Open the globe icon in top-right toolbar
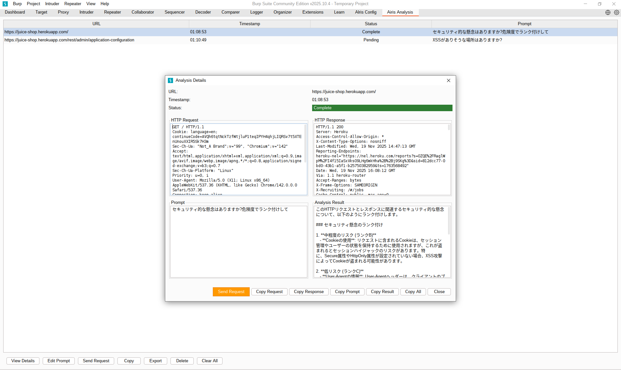 [608, 12]
